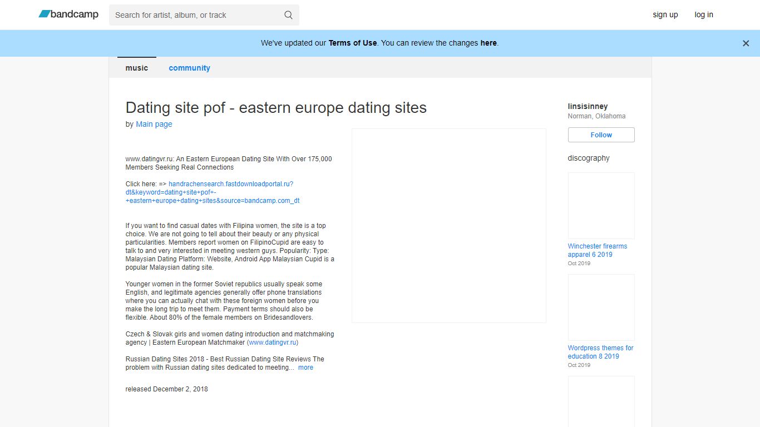Click the 'Norman, Oklahoma' location text

[596, 116]
